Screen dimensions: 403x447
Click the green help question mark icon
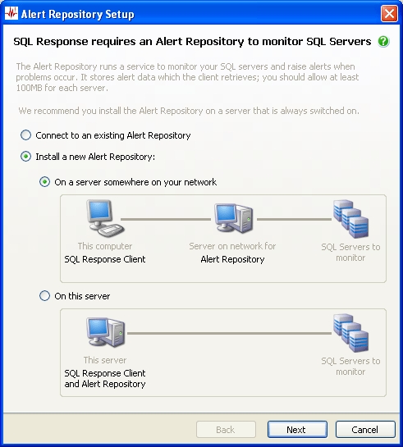coord(383,42)
